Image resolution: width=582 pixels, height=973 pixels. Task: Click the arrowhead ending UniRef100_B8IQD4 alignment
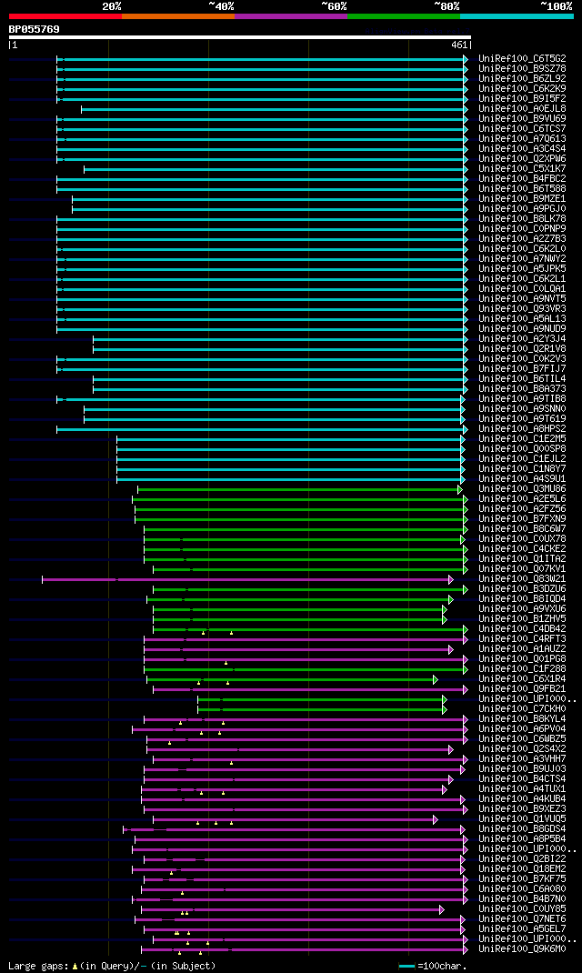(x=450, y=600)
